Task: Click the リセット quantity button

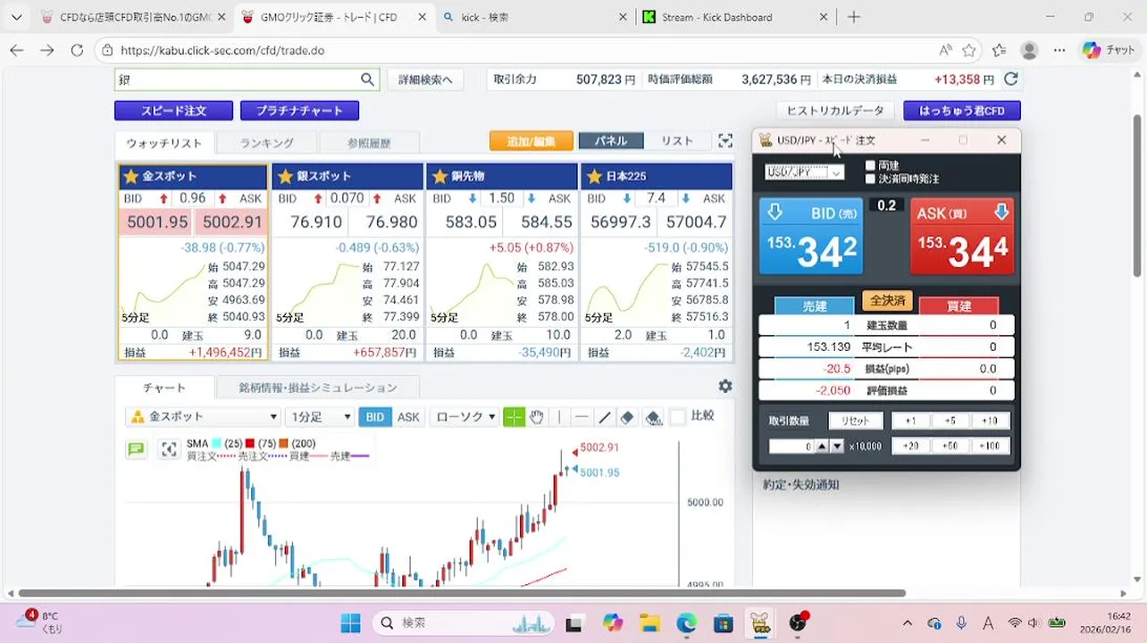Action: 856,421
